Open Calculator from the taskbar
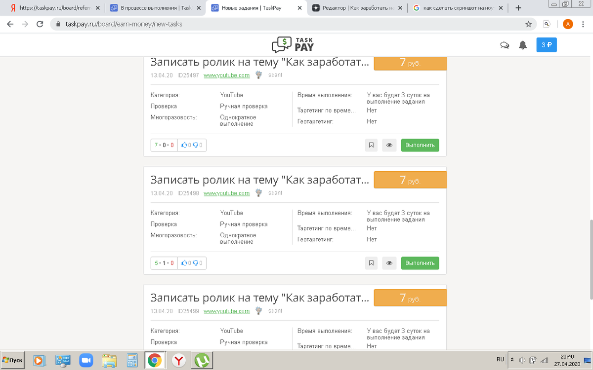Viewport: 593px width, 370px height. pos(132,360)
